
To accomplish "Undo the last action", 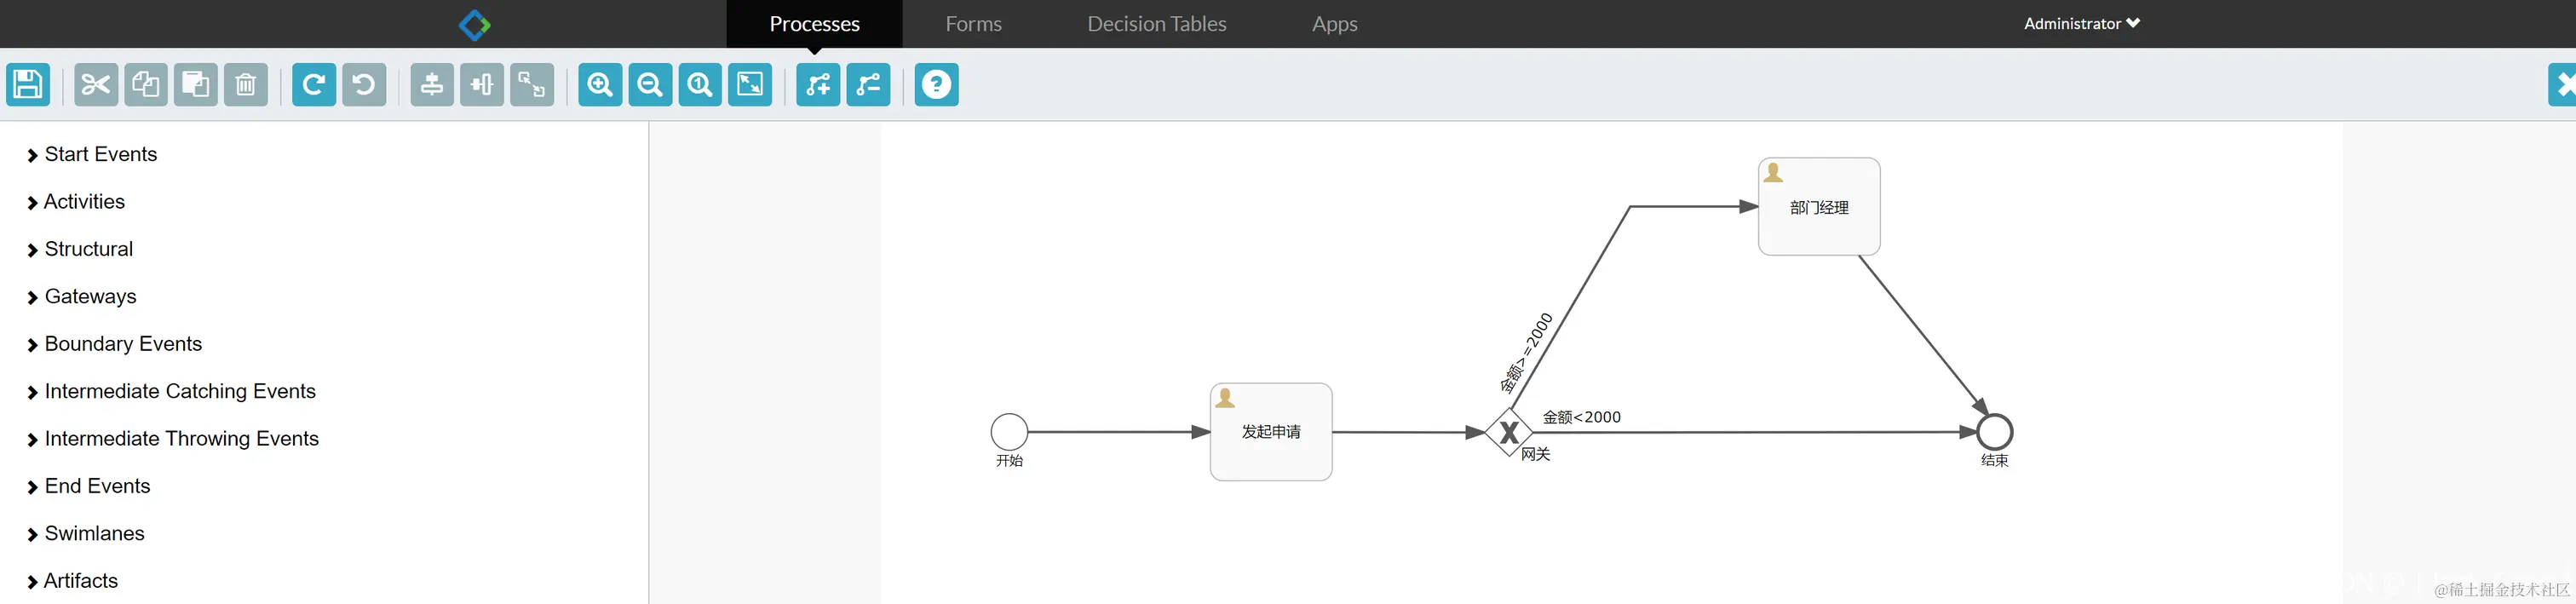I will pos(364,85).
